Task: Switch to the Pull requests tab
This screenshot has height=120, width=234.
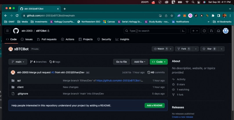Action: (47, 39)
